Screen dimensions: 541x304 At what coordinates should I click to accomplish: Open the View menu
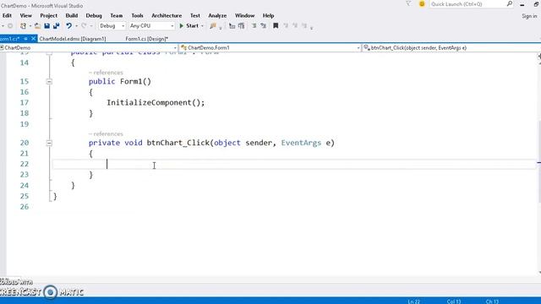(26, 15)
